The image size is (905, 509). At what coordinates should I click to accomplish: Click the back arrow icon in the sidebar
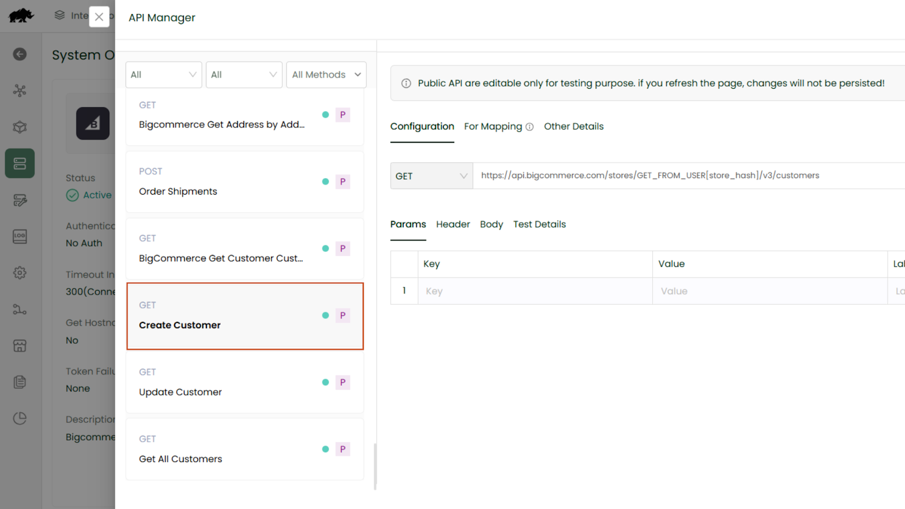coord(20,54)
